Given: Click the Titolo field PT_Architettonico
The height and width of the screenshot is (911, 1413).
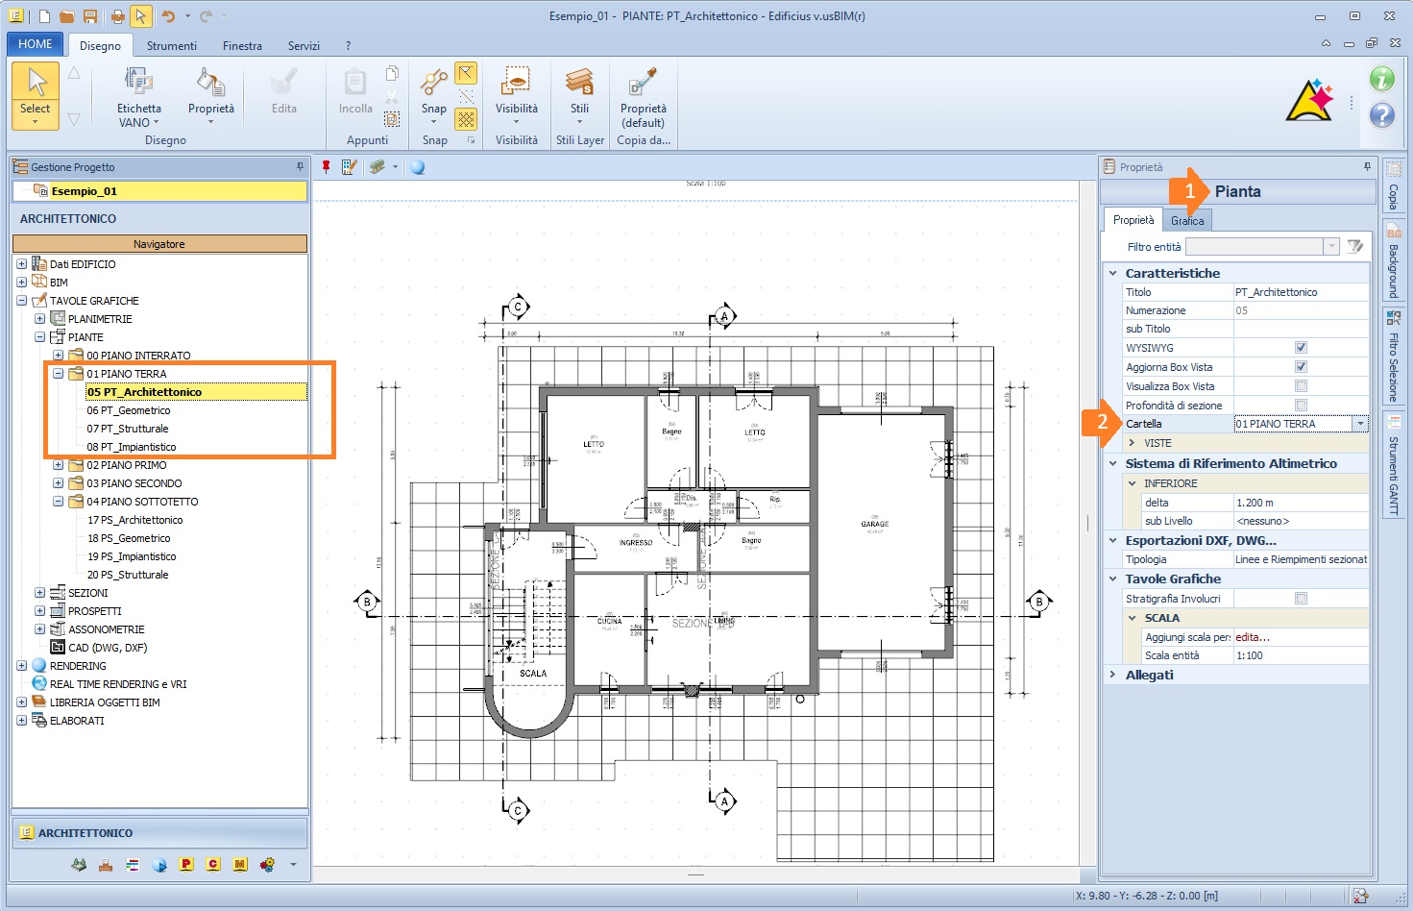Looking at the screenshot, I should point(1299,292).
